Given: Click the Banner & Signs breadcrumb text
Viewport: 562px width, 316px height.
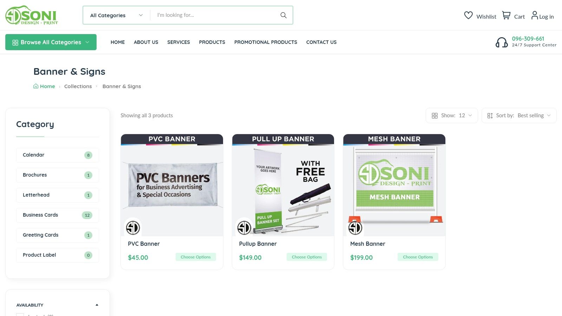Looking at the screenshot, I should coord(122,86).
